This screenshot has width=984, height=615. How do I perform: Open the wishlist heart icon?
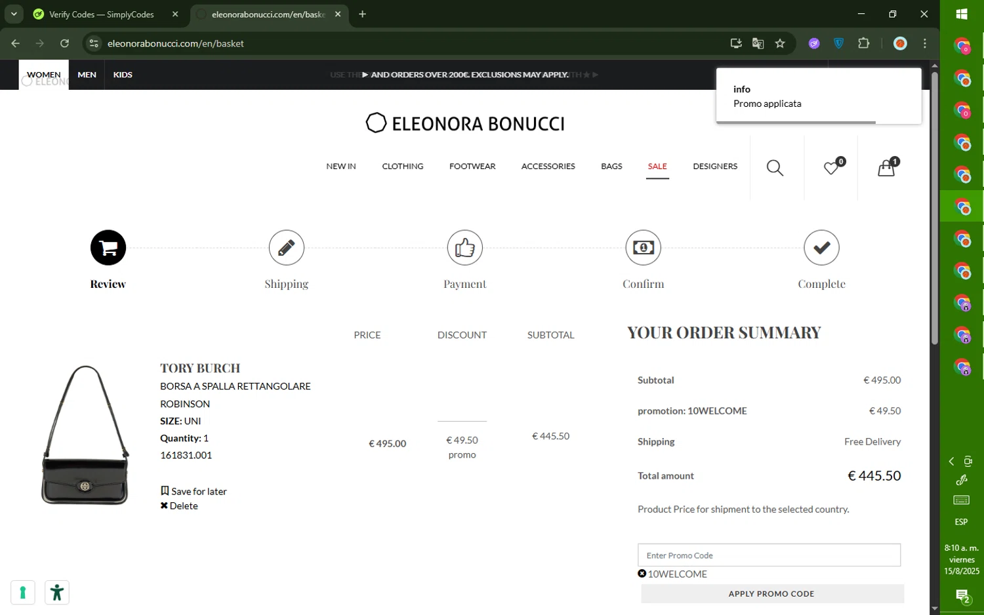point(832,168)
